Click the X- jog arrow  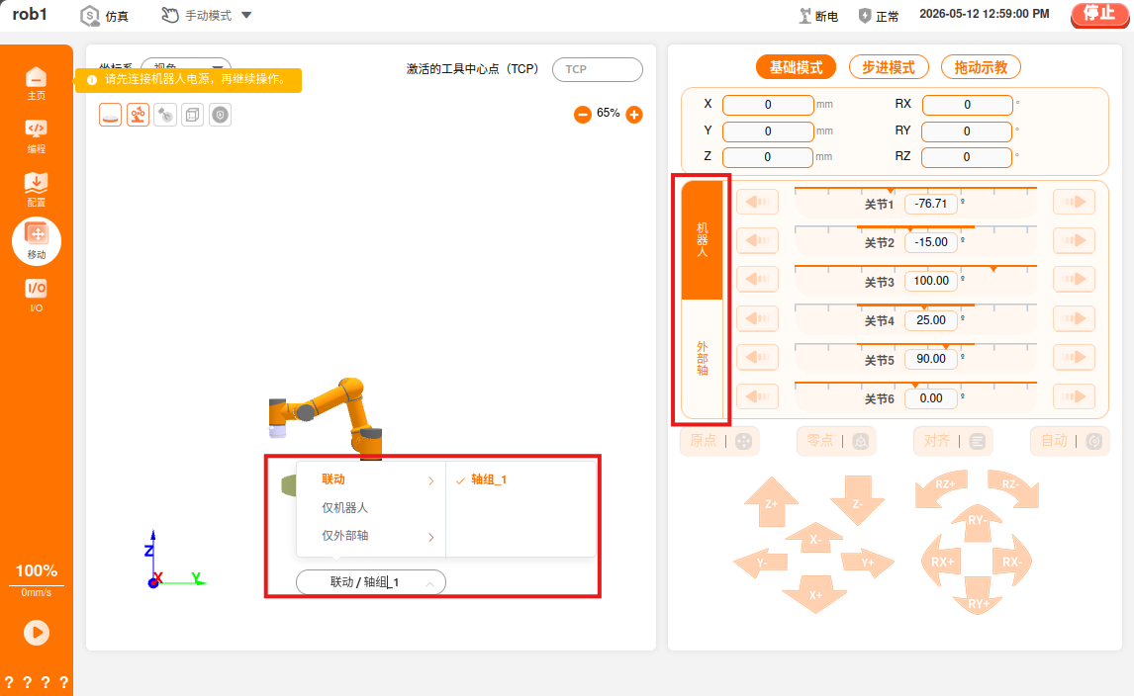click(x=814, y=539)
